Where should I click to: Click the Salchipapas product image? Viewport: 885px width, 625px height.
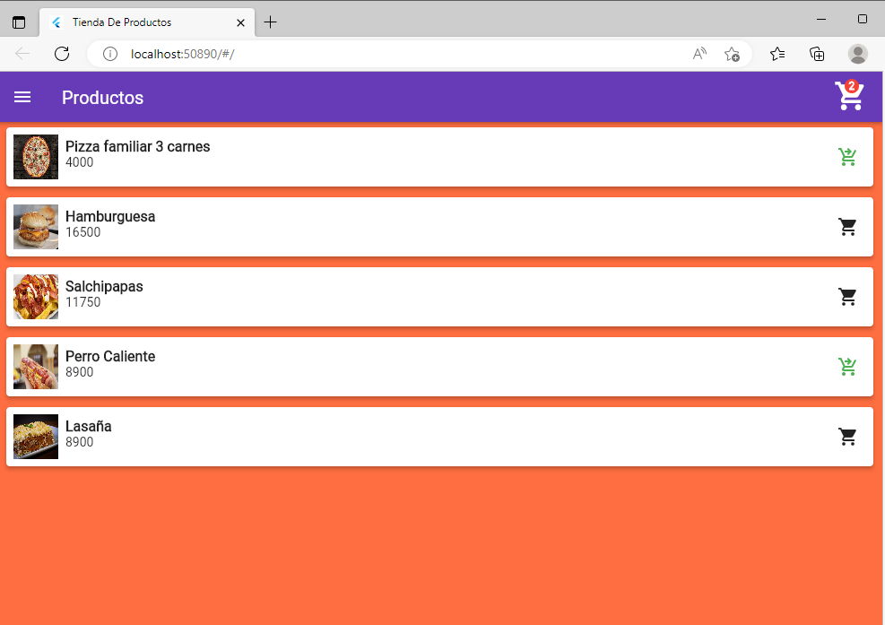(36, 297)
